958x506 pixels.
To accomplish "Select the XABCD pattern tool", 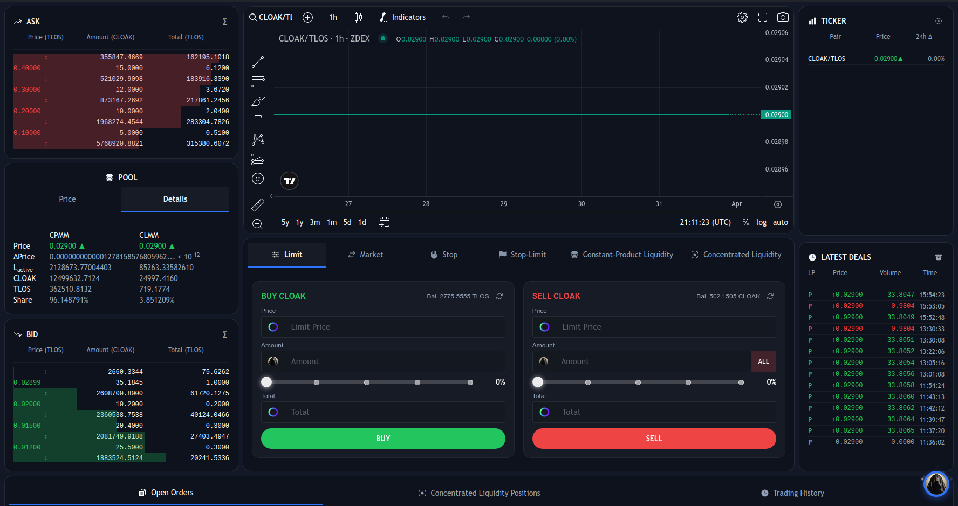I will [258, 139].
